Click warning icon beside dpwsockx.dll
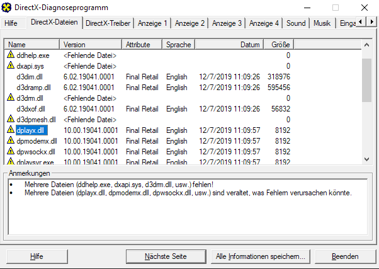 click(x=11, y=151)
